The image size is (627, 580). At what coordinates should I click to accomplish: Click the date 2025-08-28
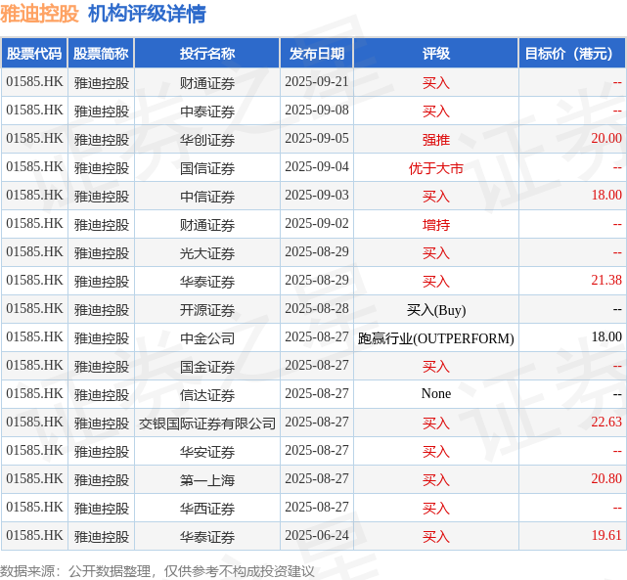tap(317, 309)
